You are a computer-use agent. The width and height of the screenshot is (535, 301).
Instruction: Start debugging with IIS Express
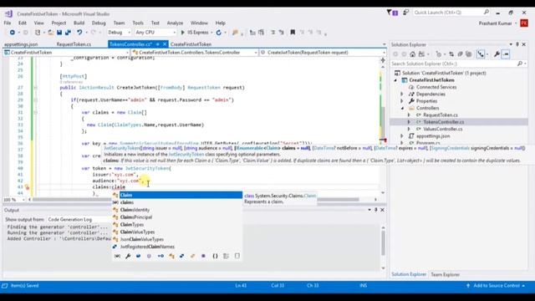click(x=195, y=33)
